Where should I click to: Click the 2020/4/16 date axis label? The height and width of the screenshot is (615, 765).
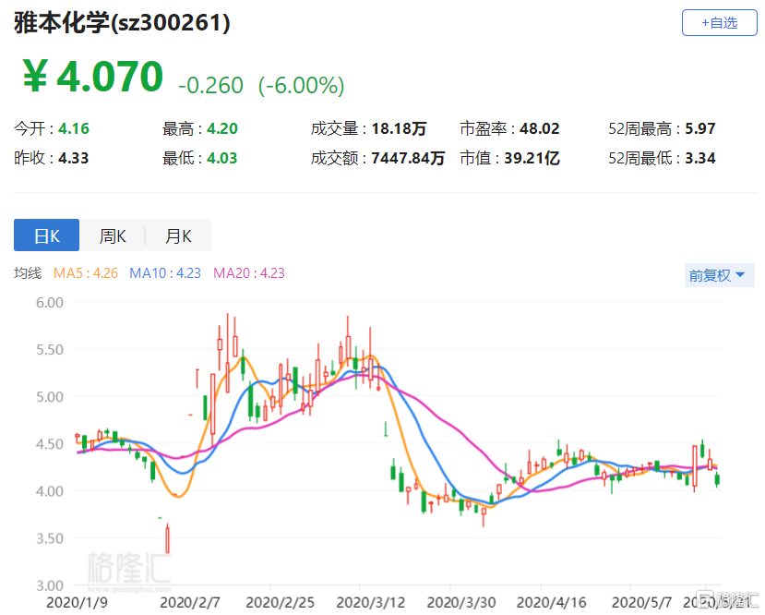[x=551, y=602]
